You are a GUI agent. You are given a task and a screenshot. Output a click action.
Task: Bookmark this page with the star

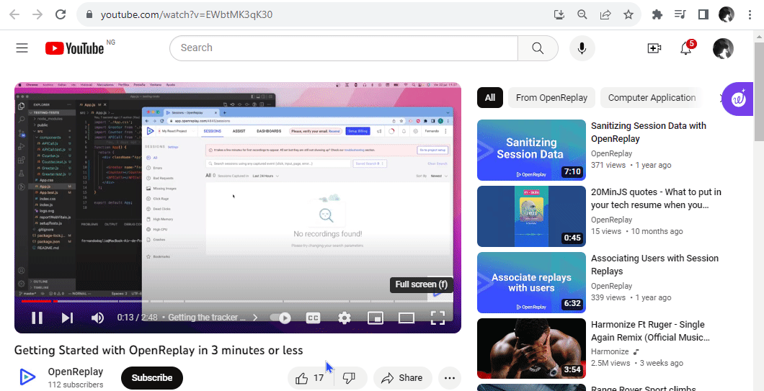pyautogui.click(x=628, y=14)
